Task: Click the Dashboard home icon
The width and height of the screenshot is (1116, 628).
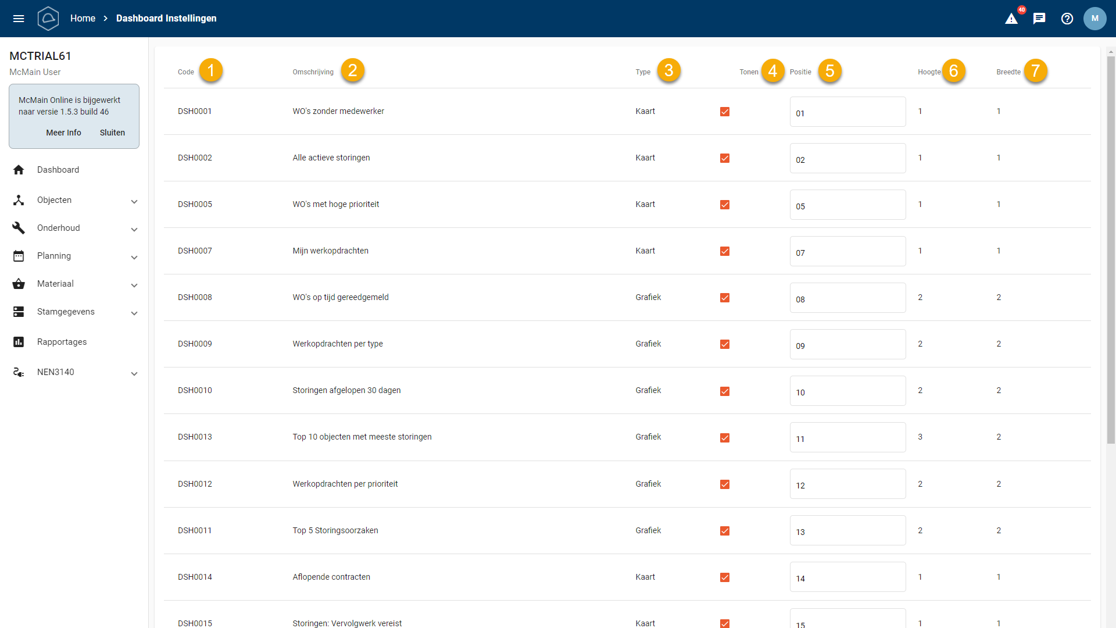Action: pyautogui.click(x=19, y=170)
